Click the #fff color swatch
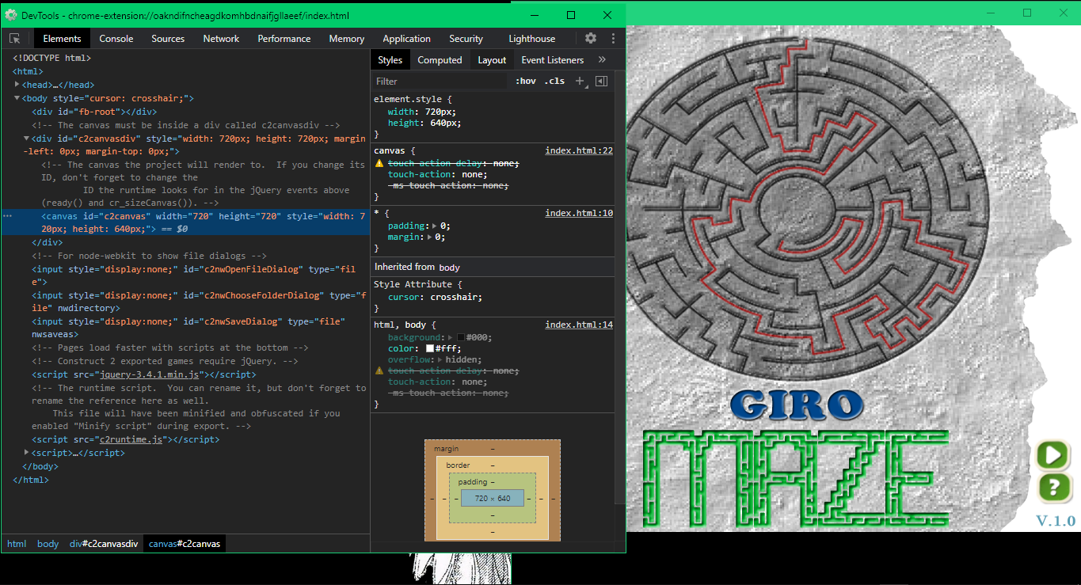 click(x=430, y=348)
